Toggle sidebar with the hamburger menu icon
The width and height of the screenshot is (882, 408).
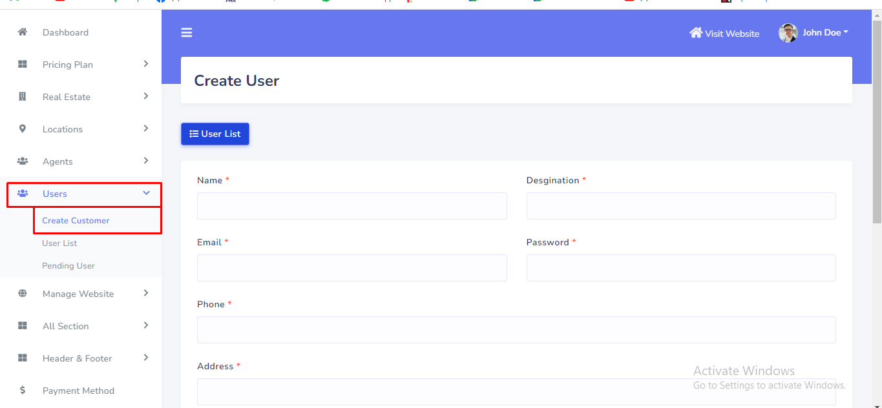click(187, 32)
